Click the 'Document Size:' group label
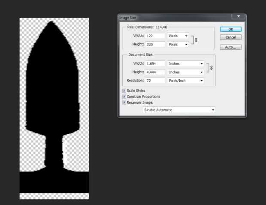 pyautogui.click(x=141, y=54)
